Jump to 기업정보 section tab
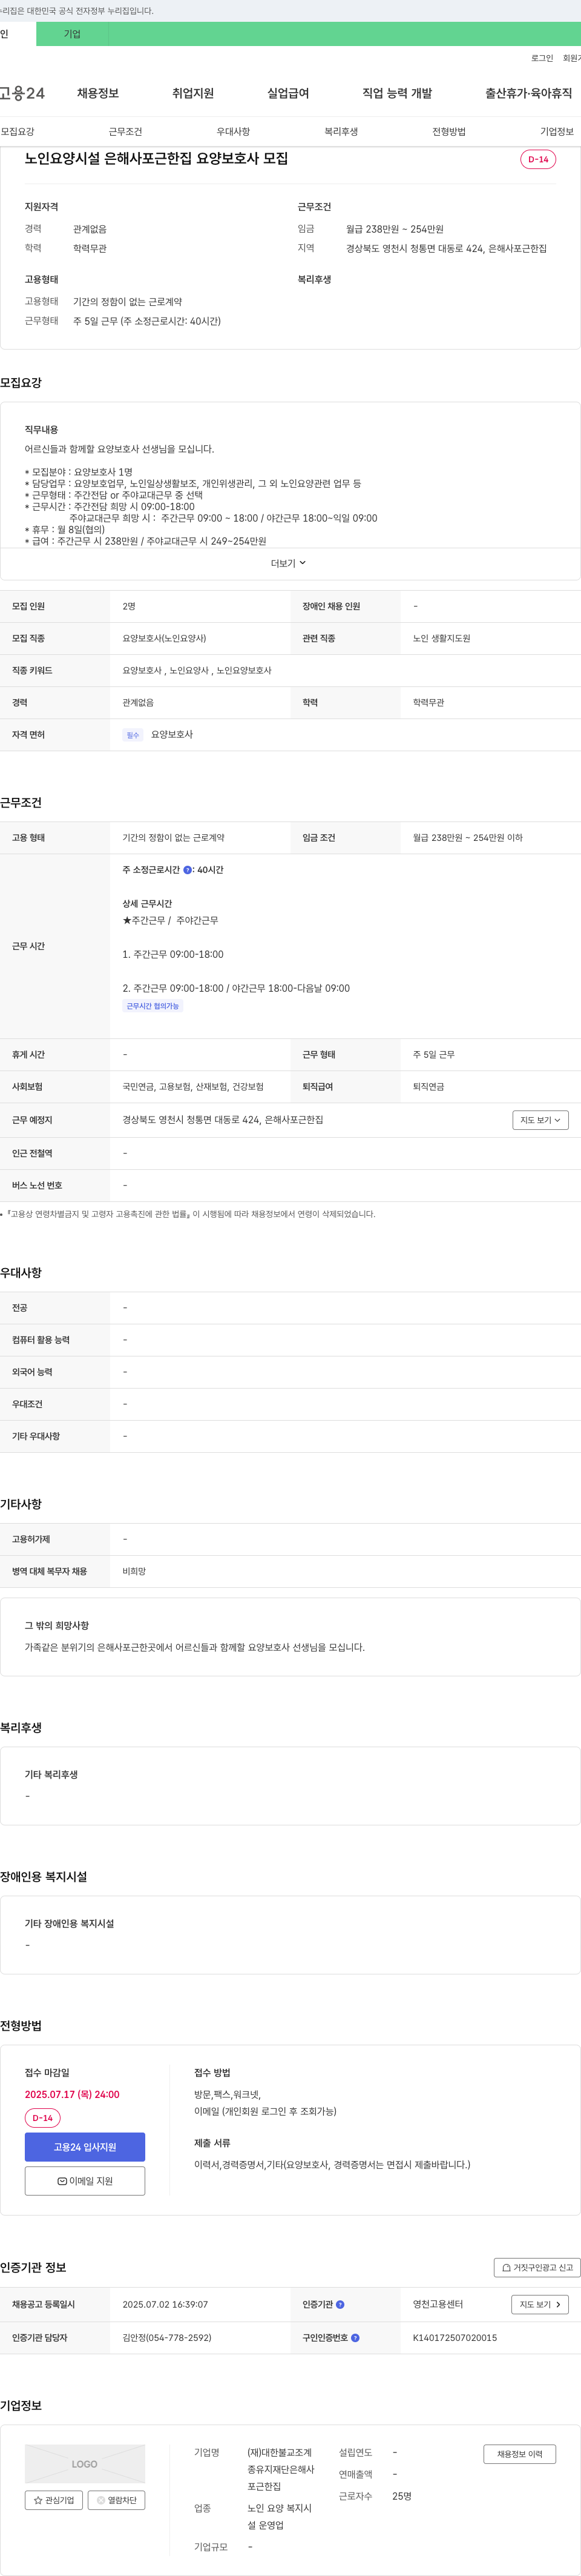 [x=556, y=132]
